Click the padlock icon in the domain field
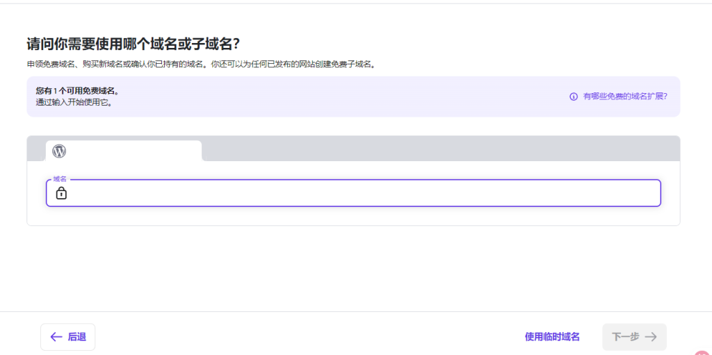This screenshot has height=355, width=712. pyautogui.click(x=61, y=193)
